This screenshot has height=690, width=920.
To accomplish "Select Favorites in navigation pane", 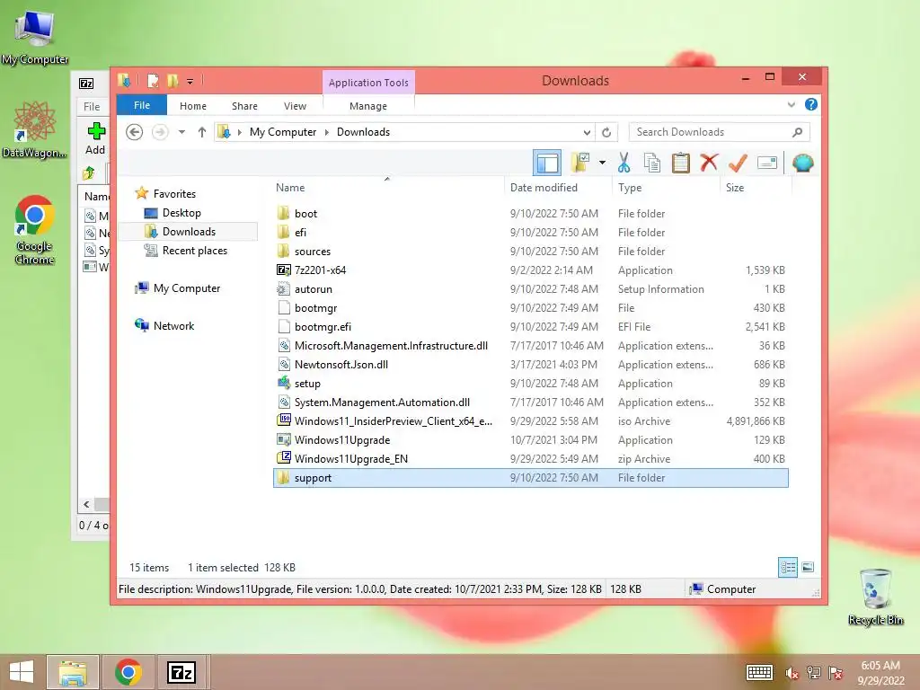I will [174, 194].
